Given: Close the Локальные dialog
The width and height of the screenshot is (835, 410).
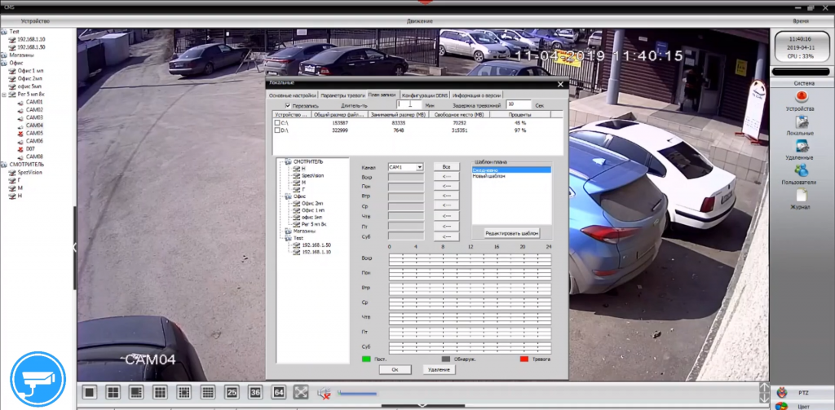Looking at the screenshot, I should 560,84.
